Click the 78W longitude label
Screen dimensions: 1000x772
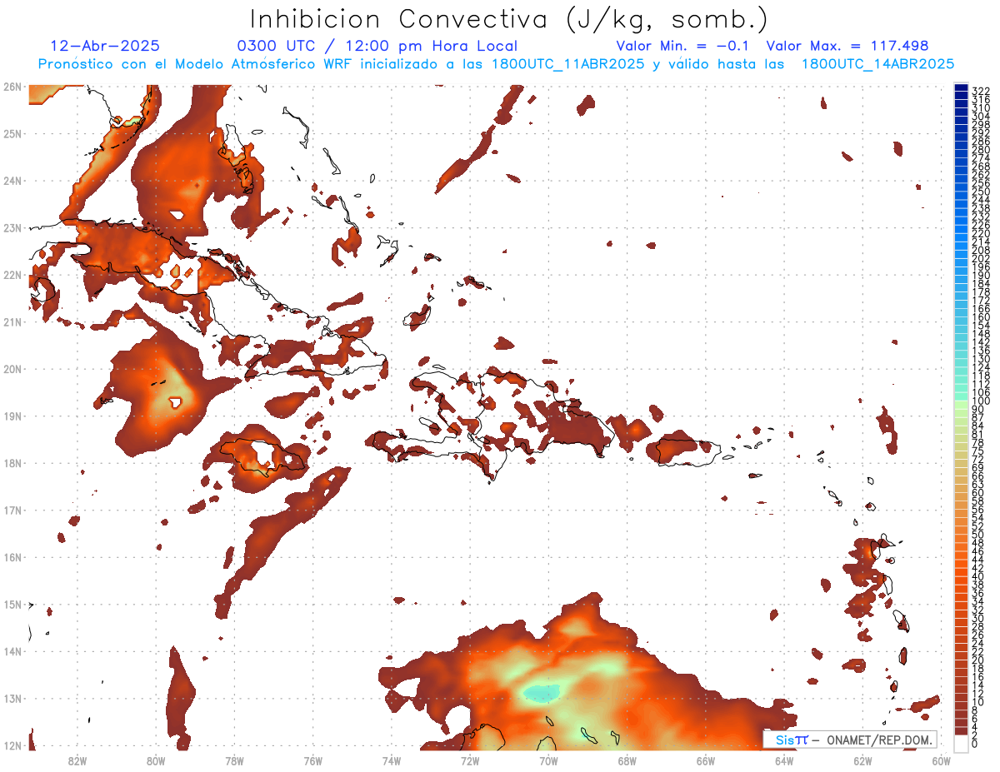coord(234,760)
